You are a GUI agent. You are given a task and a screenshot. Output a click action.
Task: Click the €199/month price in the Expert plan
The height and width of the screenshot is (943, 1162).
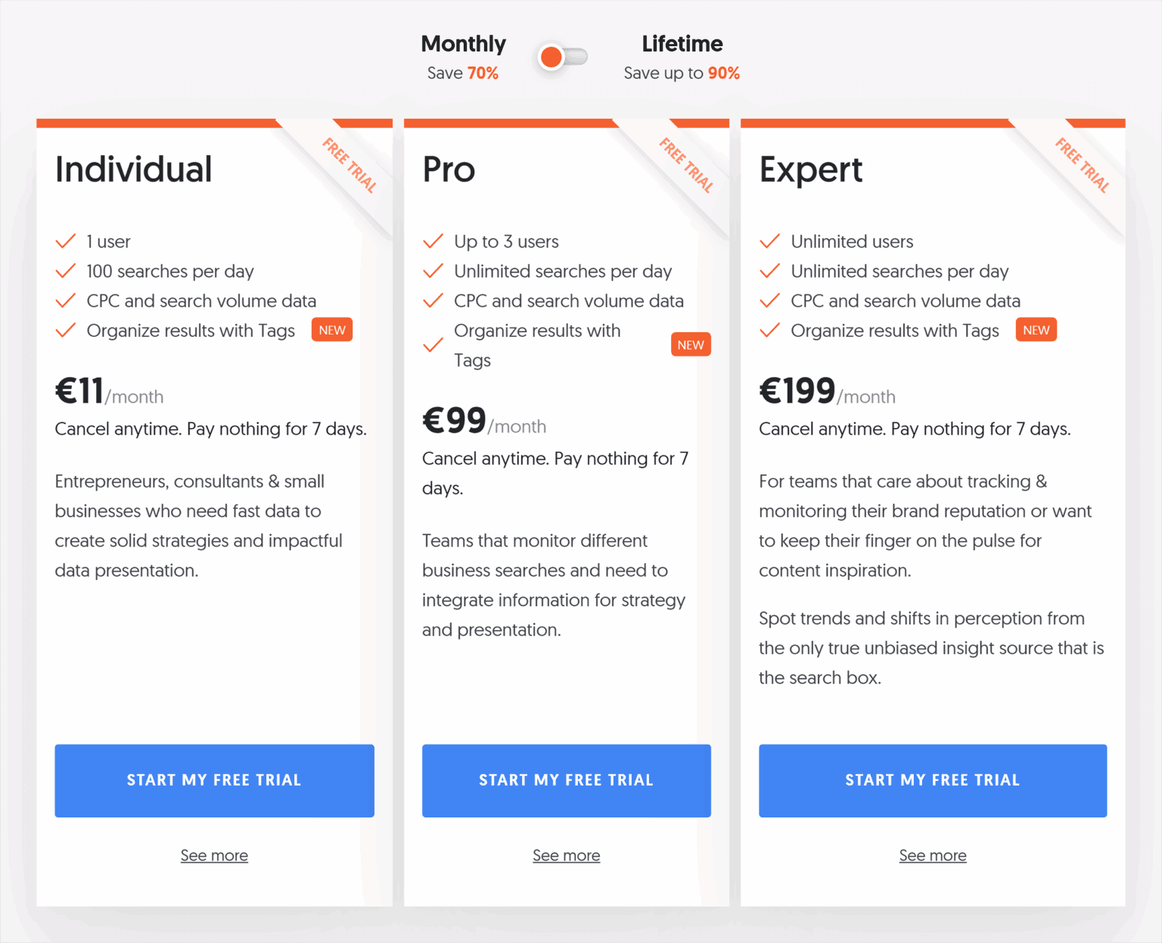click(827, 391)
